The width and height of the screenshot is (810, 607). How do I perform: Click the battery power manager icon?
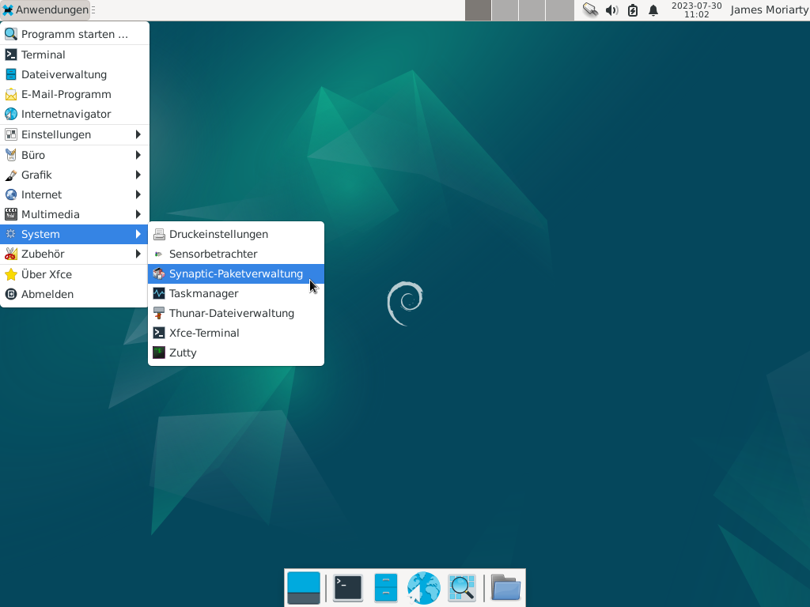633,9
